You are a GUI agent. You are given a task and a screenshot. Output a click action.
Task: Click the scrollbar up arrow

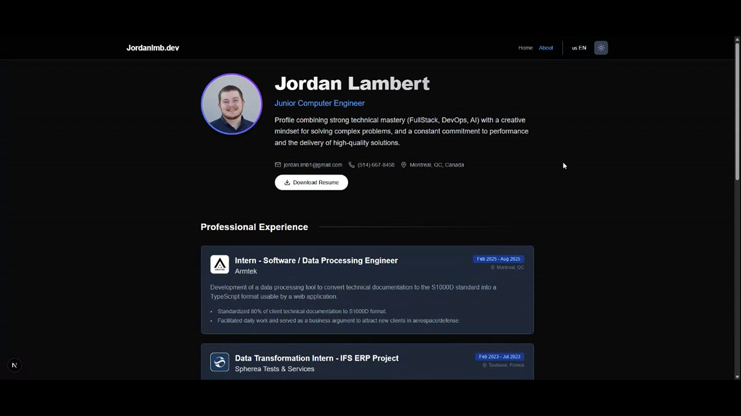[x=737, y=39]
